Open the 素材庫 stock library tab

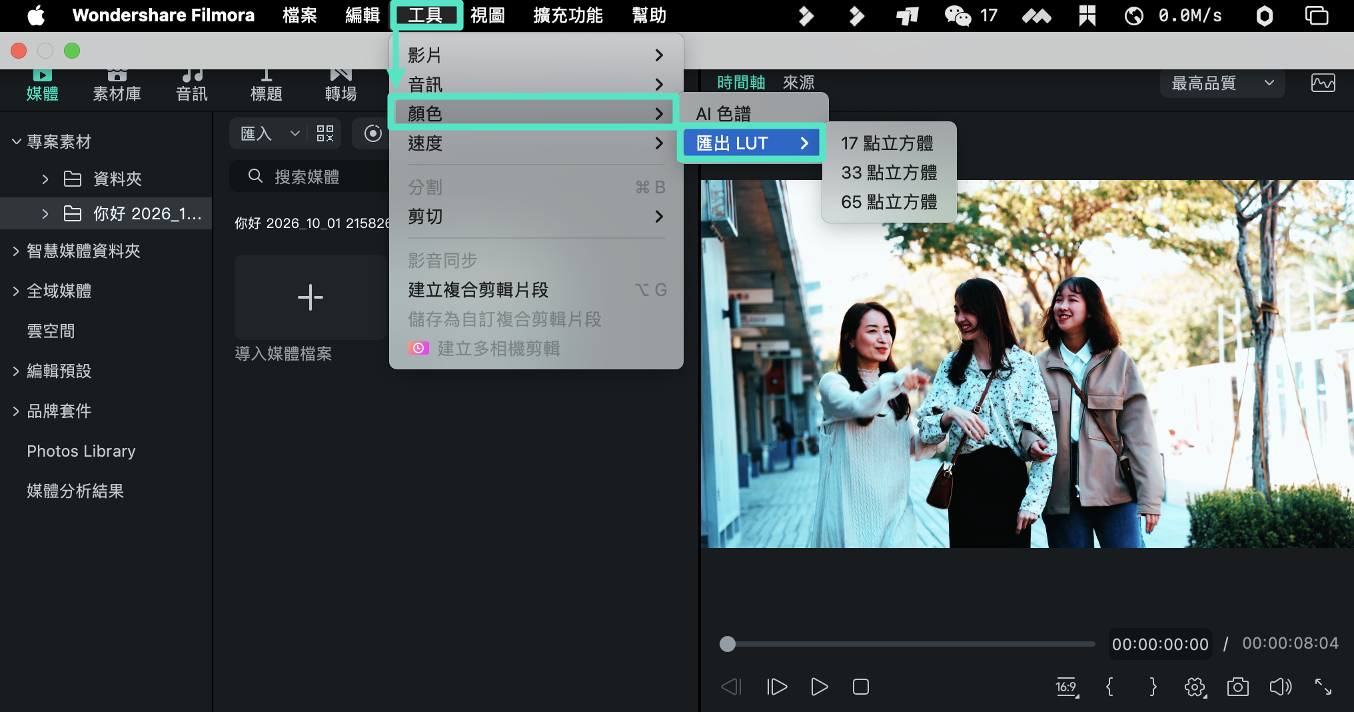[x=117, y=86]
